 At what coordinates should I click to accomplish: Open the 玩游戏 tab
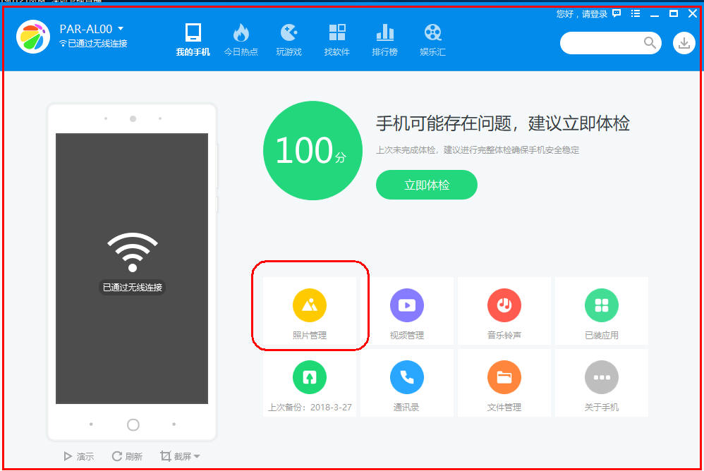pos(289,39)
